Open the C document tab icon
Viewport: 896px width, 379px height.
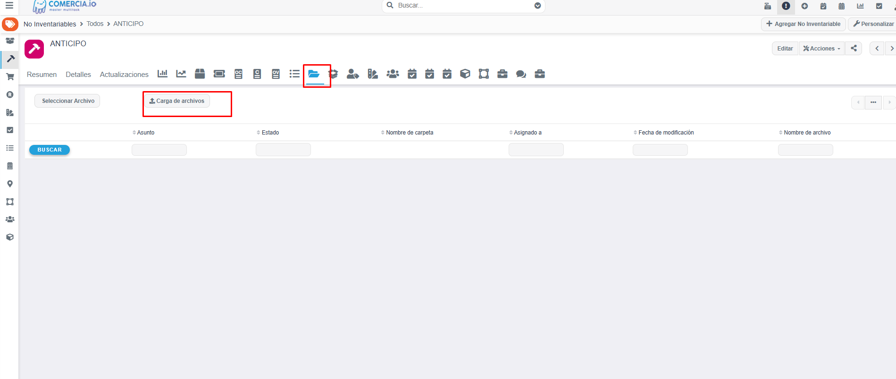pos(257,74)
